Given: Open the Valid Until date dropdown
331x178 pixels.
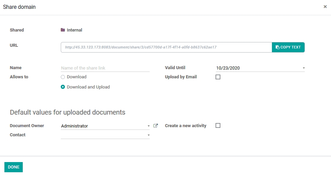Looking at the screenshot, I should pos(304,68).
